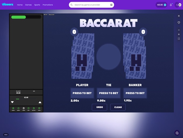Go to the Promotions page

click(48, 5)
